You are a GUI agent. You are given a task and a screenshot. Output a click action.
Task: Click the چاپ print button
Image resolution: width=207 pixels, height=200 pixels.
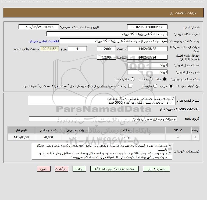(x=79, y=169)
